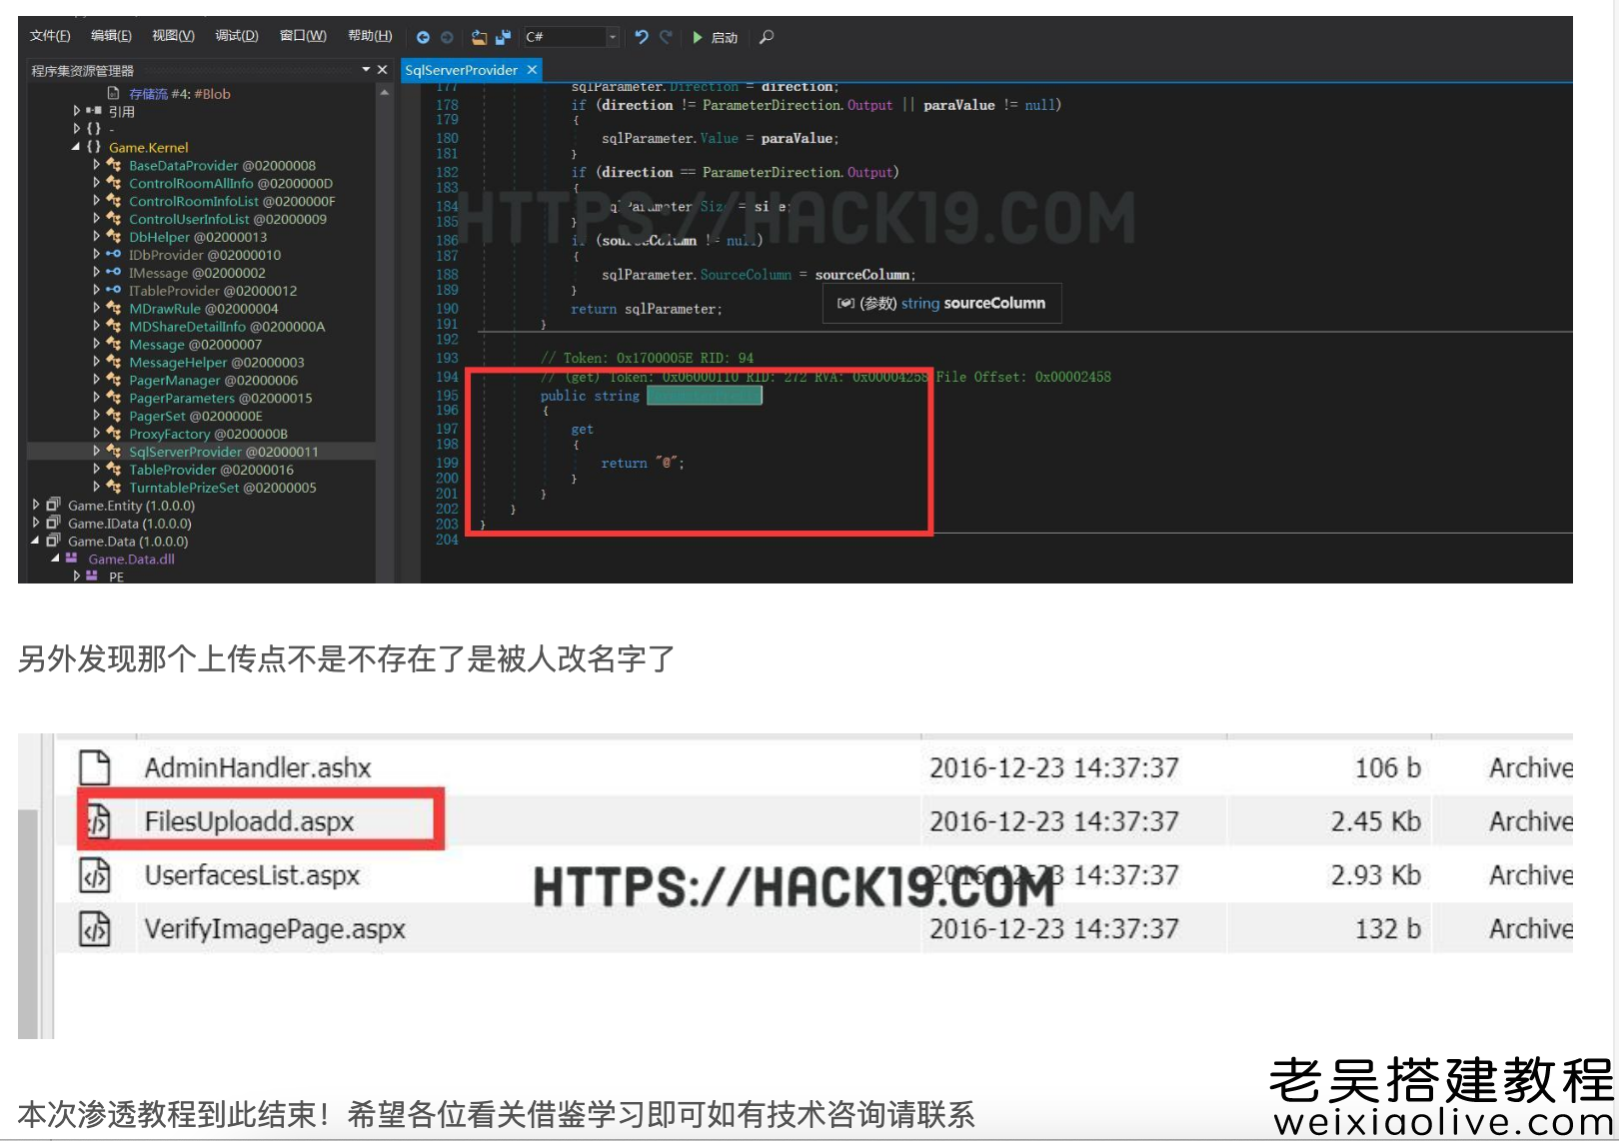
Task: Click the interface icon beside IDbProvider
Action: [x=113, y=254]
